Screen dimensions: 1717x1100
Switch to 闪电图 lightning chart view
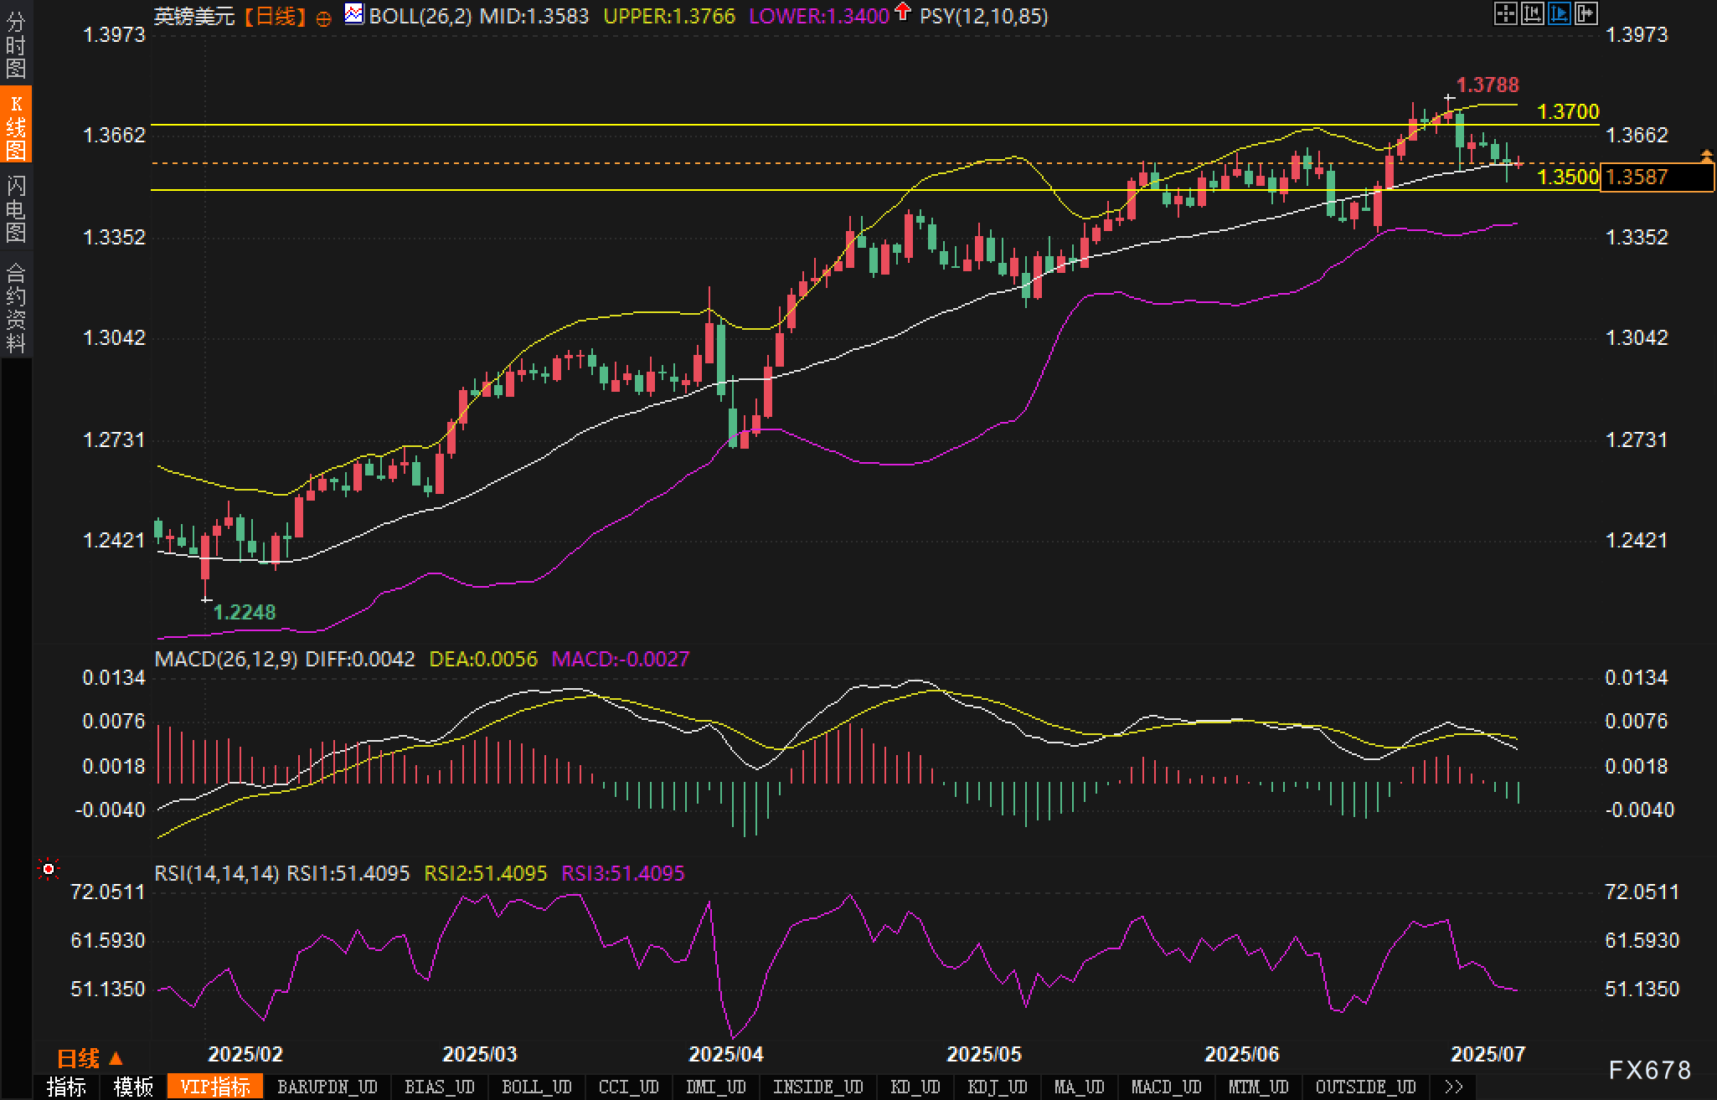pyautogui.click(x=16, y=208)
